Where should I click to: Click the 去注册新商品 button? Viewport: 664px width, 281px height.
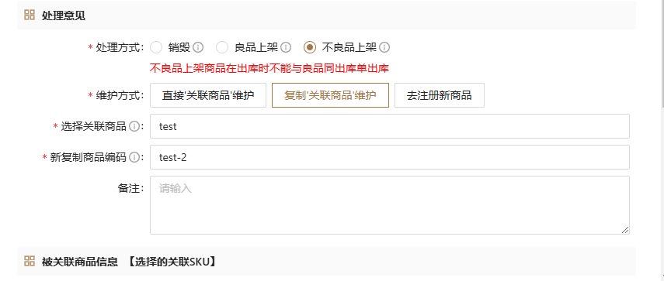click(440, 95)
